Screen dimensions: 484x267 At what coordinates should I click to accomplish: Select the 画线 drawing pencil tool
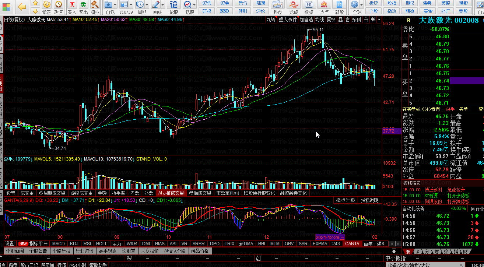[156, 5]
